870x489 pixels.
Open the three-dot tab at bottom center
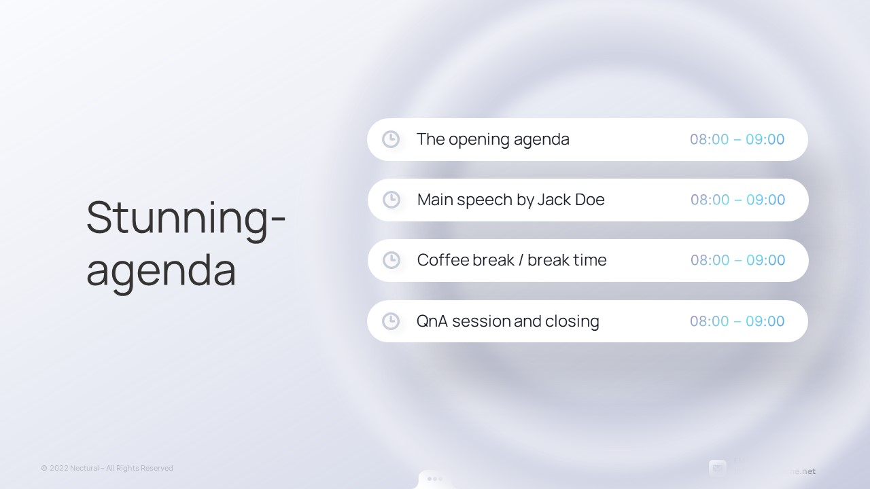click(435, 479)
